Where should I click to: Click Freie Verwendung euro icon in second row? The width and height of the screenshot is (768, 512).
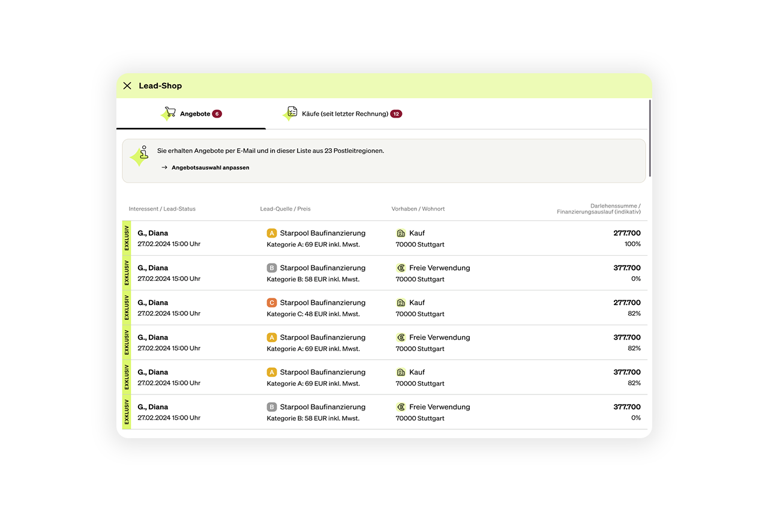click(401, 268)
